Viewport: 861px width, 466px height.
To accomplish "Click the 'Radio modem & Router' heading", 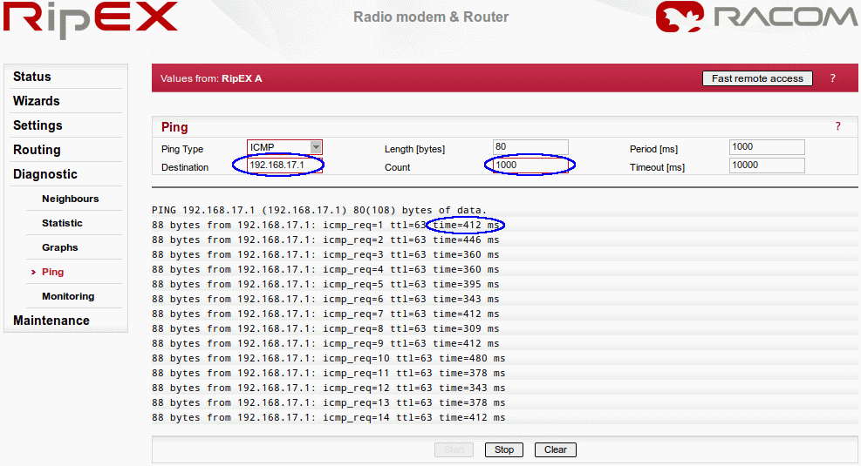I will (x=431, y=17).
